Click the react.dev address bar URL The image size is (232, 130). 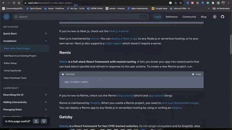tap(50, 3)
